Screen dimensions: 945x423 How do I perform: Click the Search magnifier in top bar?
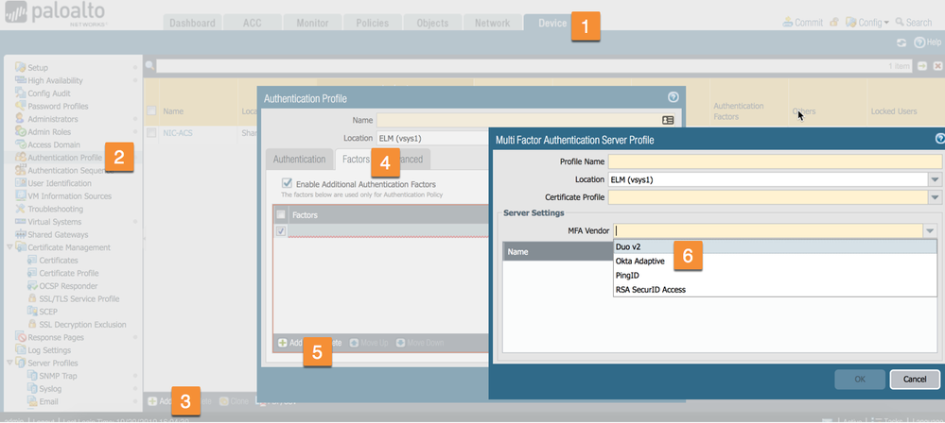[x=900, y=22]
